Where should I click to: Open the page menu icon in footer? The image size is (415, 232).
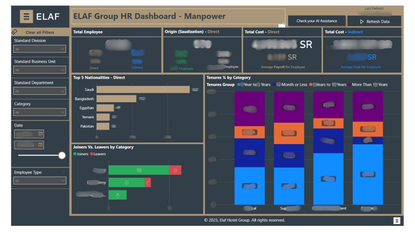point(397,221)
